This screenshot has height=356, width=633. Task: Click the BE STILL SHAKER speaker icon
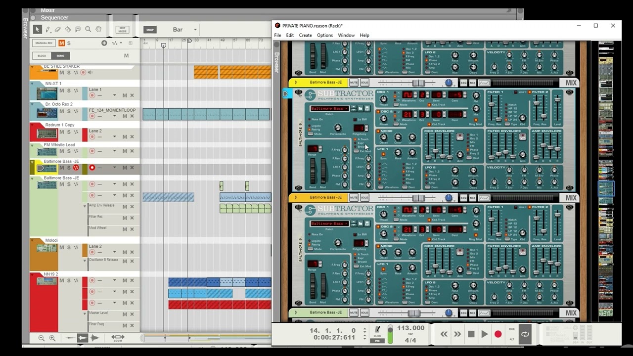[90, 73]
